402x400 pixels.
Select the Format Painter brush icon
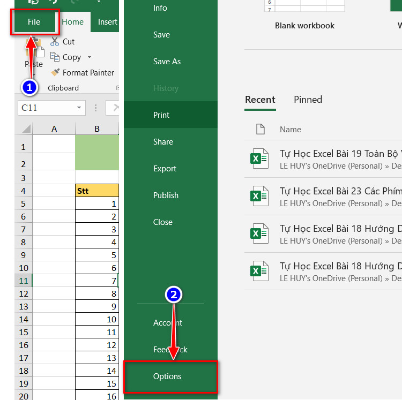click(x=55, y=72)
